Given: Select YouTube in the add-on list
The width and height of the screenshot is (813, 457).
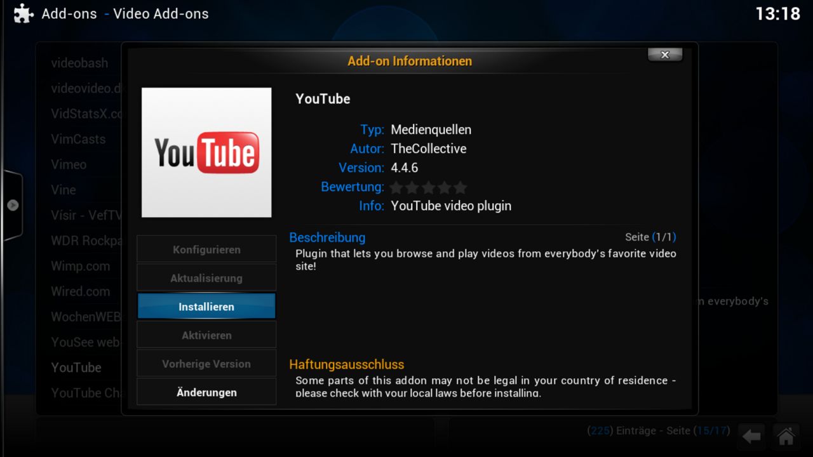Looking at the screenshot, I should point(76,368).
